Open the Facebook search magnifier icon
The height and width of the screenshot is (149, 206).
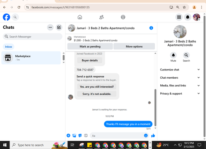pyautogui.click(x=15, y=17)
